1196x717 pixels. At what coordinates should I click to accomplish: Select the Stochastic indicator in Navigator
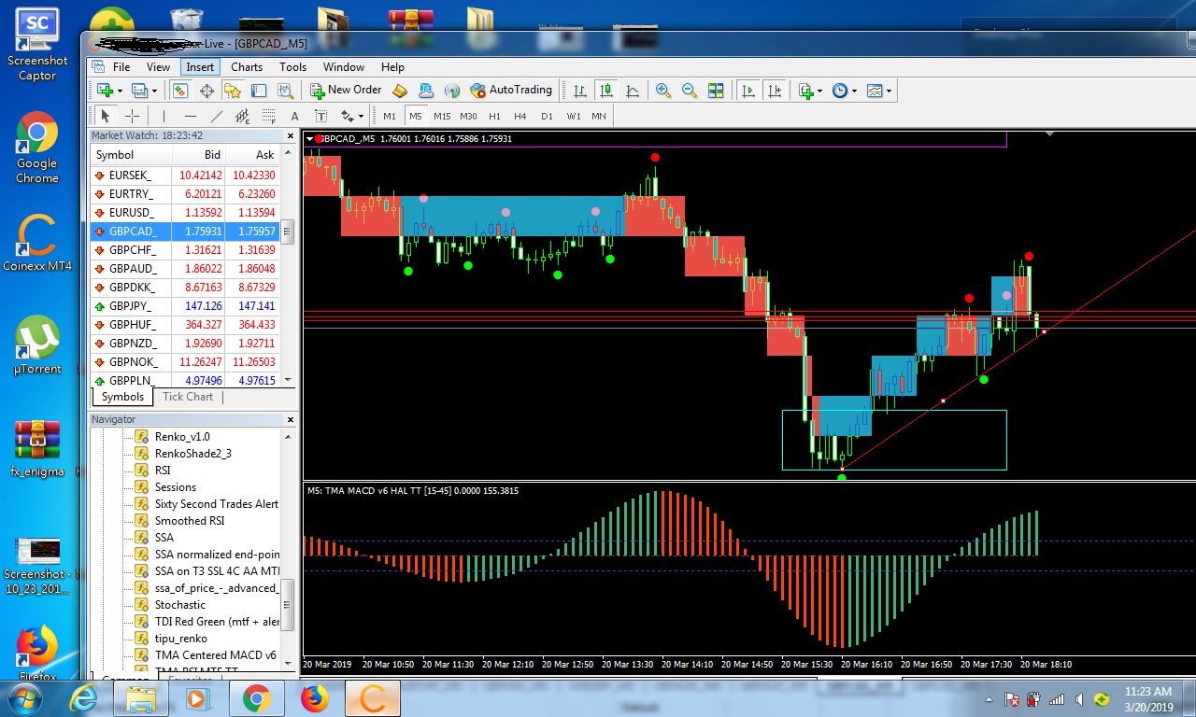179,605
